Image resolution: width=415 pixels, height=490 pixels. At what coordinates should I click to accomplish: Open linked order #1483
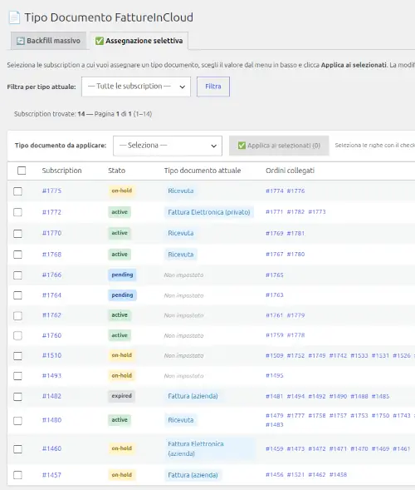coord(275,424)
